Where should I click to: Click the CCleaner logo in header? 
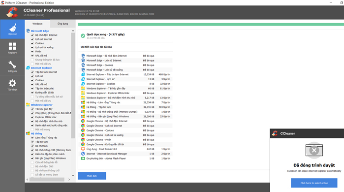12,12
